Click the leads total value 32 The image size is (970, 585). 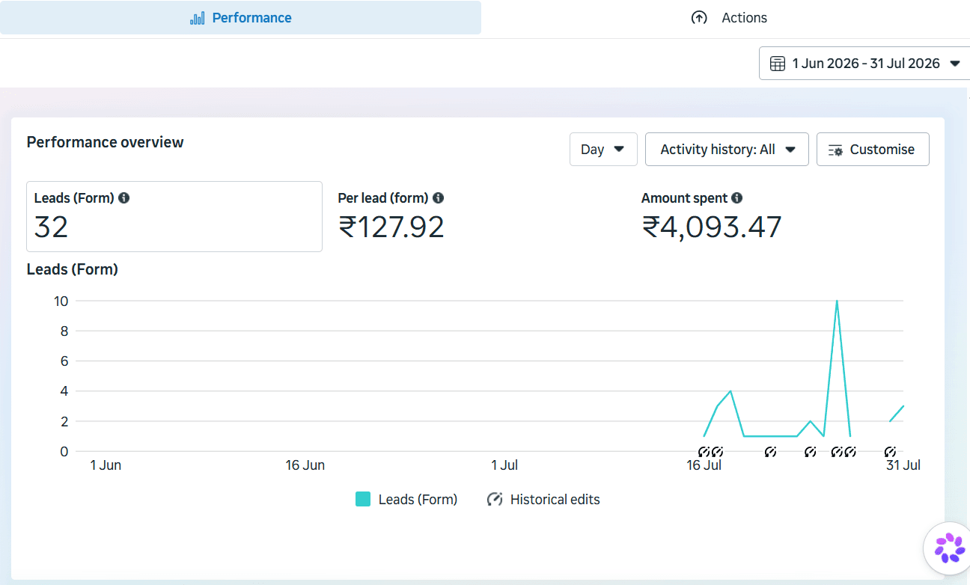click(51, 227)
